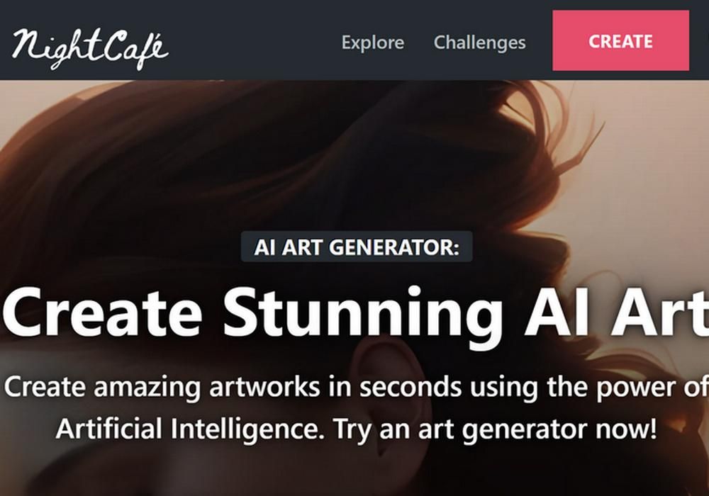Click empty navbar space between logo and Explore
Image resolution: width=709 pixels, height=496 pixels.
click(253, 40)
